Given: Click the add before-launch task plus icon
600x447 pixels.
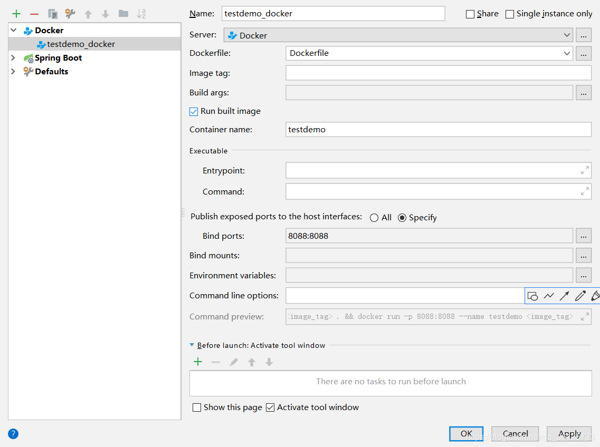Looking at the screenshot, I should pyautogui.click(x=198, y=362).
